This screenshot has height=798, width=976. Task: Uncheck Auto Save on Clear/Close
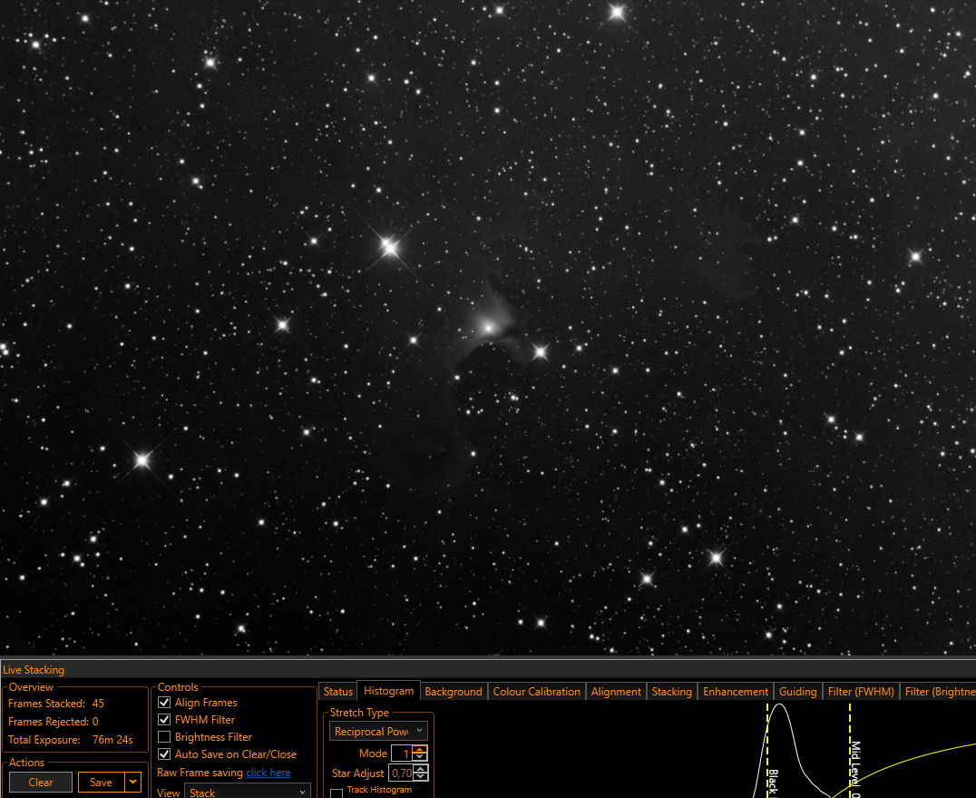point(164,754)
